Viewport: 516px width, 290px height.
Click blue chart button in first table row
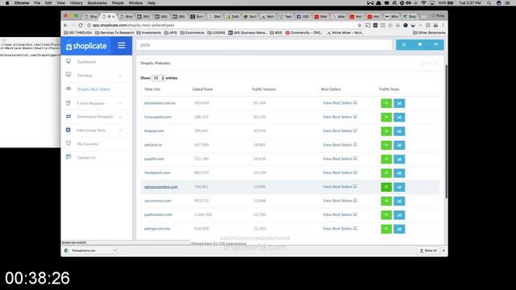click(399, 103)
